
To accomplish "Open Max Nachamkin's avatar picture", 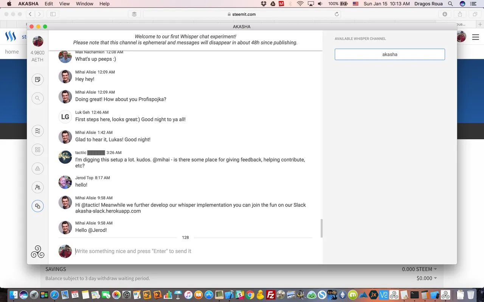I will (x=65, y=56).
